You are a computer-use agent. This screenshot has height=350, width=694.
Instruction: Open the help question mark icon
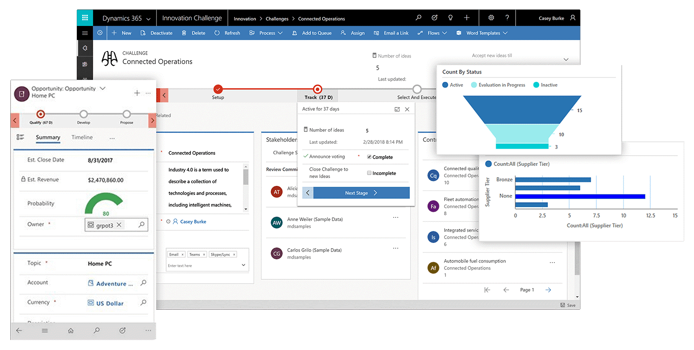507,18
